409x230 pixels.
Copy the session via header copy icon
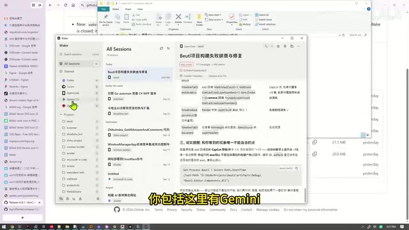pos(291,46)
